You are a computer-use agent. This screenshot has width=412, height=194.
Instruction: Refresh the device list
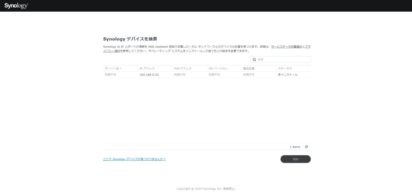coord(306,147)
